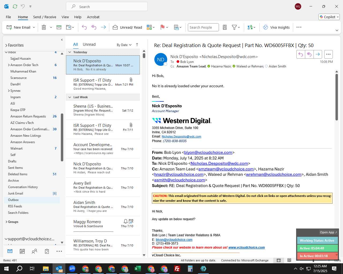
Task: Select the Scansource folder
Action: click(x=18, y=78)
